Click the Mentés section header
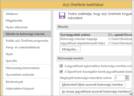The width and height of the screenshot is (134, 96). pos(94,27)
